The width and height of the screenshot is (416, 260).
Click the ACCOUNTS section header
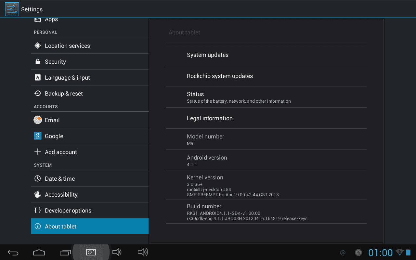(x=46, y=107)
